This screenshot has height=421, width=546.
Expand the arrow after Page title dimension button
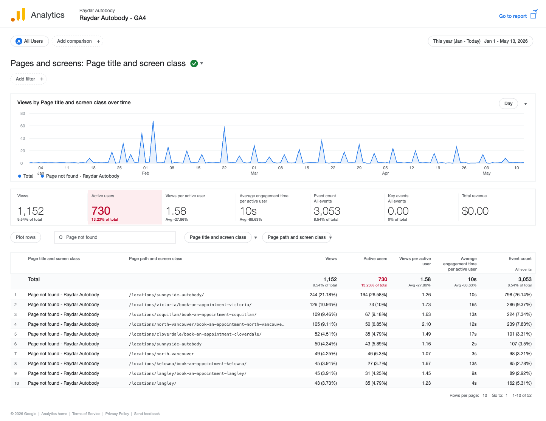point(256,238)
